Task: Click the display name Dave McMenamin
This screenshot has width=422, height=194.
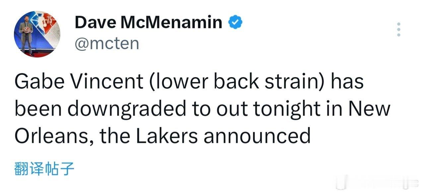Action: pyautogui.click(x=148, y=23)
